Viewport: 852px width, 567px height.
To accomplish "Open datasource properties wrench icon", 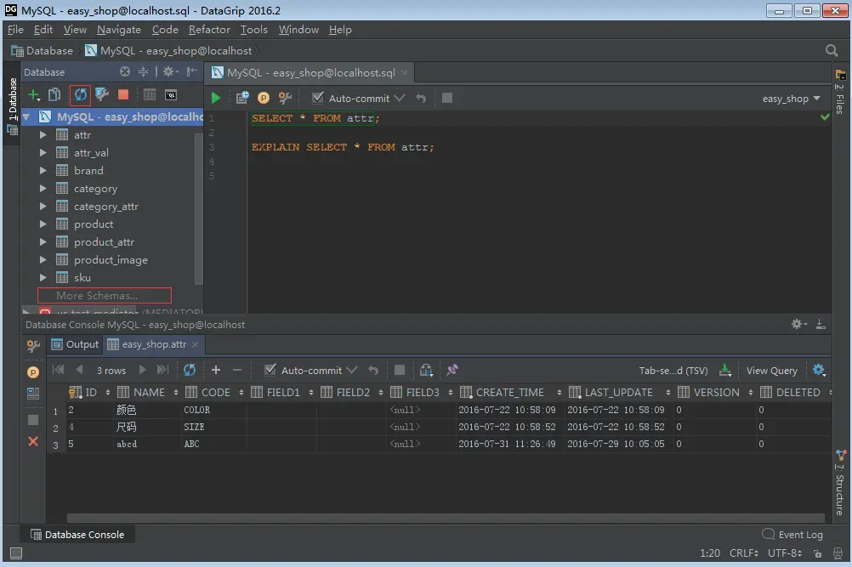I will pyautogui.click(x=101, y=95).
